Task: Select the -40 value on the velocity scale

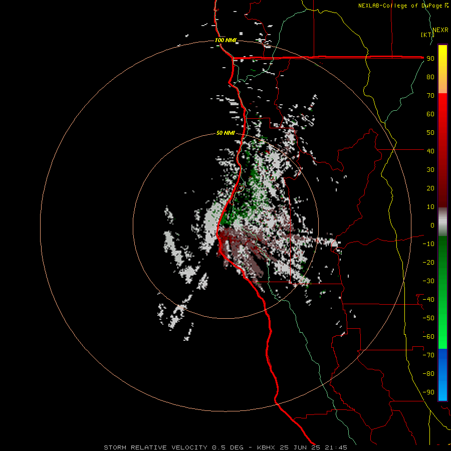Action: pyautogui.click(x=428, y=300)
